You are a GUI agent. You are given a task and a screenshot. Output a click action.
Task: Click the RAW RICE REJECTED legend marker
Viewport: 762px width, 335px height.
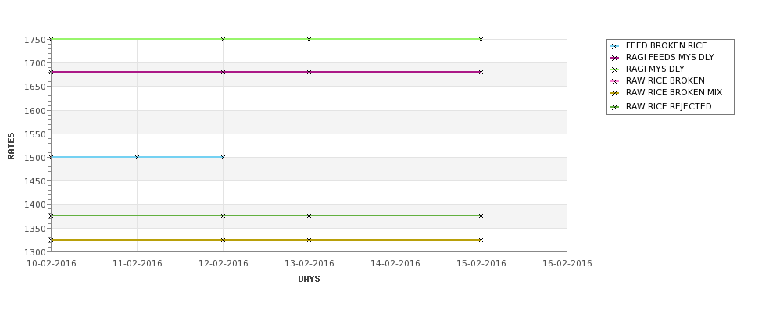click(x=615, y=107)
